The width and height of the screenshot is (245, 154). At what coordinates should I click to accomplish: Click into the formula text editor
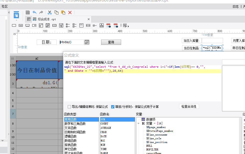click(143, 83)
